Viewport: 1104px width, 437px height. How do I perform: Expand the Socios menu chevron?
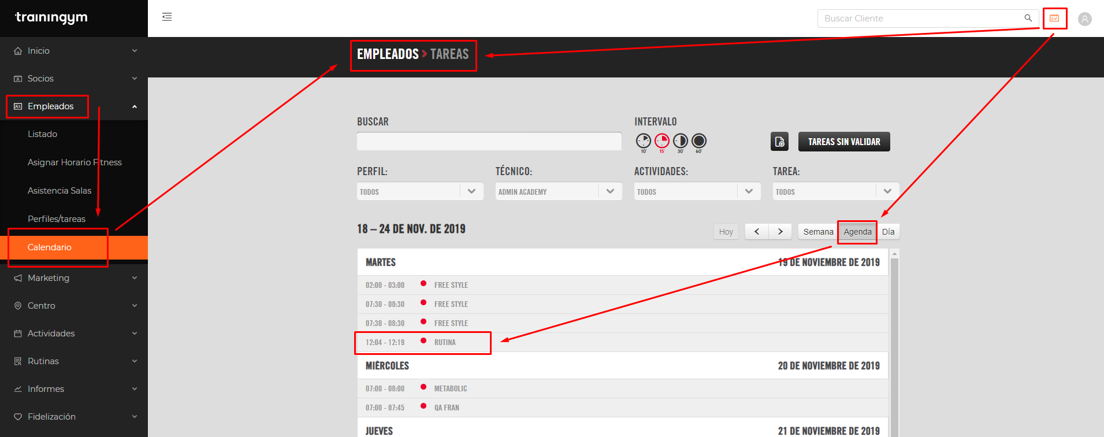[135, 79]
